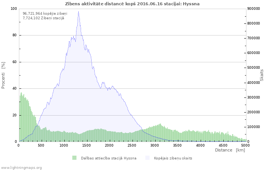Click the Skaits right axis label
Screen dimensions: 265x170
[x=262, y=75]
